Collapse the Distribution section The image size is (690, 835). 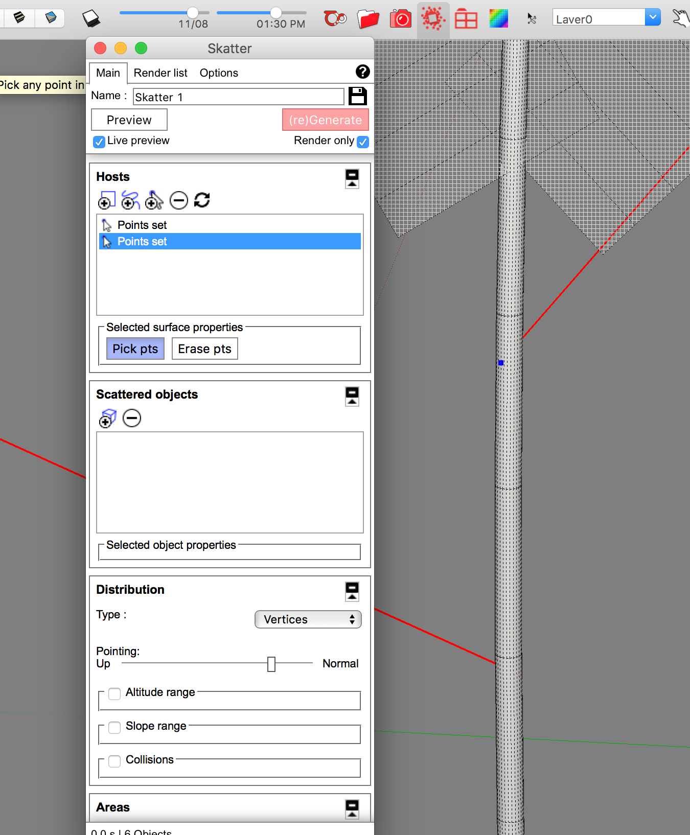coord(352,592)
